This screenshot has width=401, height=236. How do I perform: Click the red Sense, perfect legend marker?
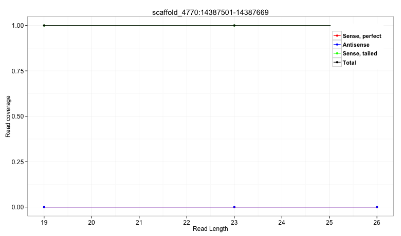click(x=337, y=35)
